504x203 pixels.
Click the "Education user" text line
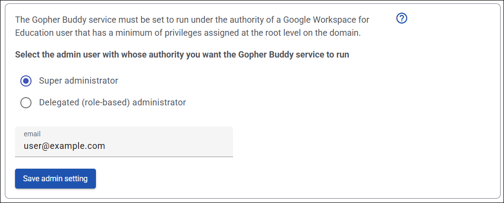click(x=187, y=33)
